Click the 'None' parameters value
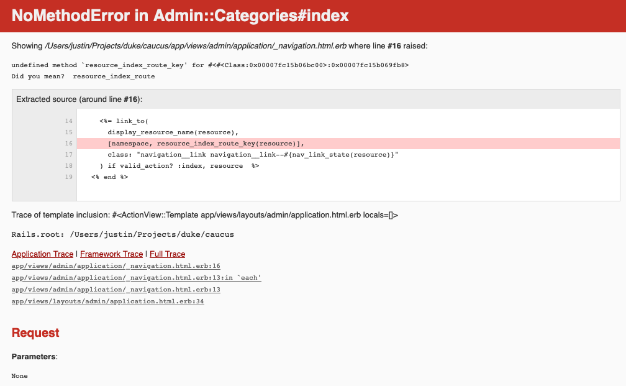The width and height of the screenshot is (626, 386). (x=20, y=376)
